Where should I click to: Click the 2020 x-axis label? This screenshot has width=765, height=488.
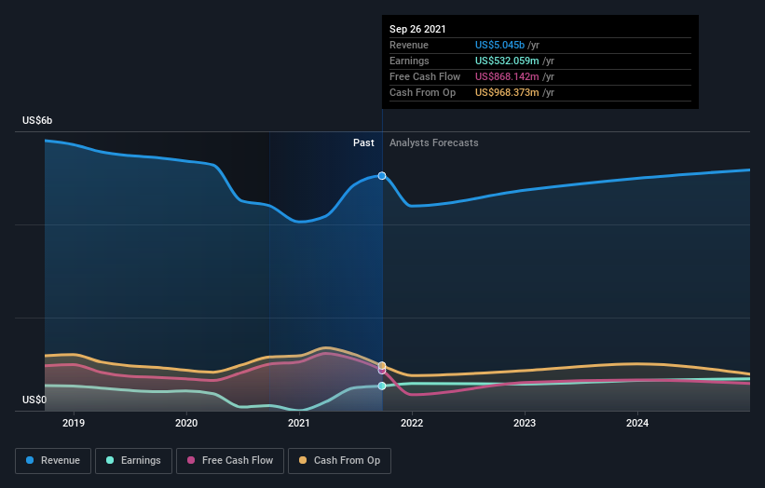[x=186, y=423]
